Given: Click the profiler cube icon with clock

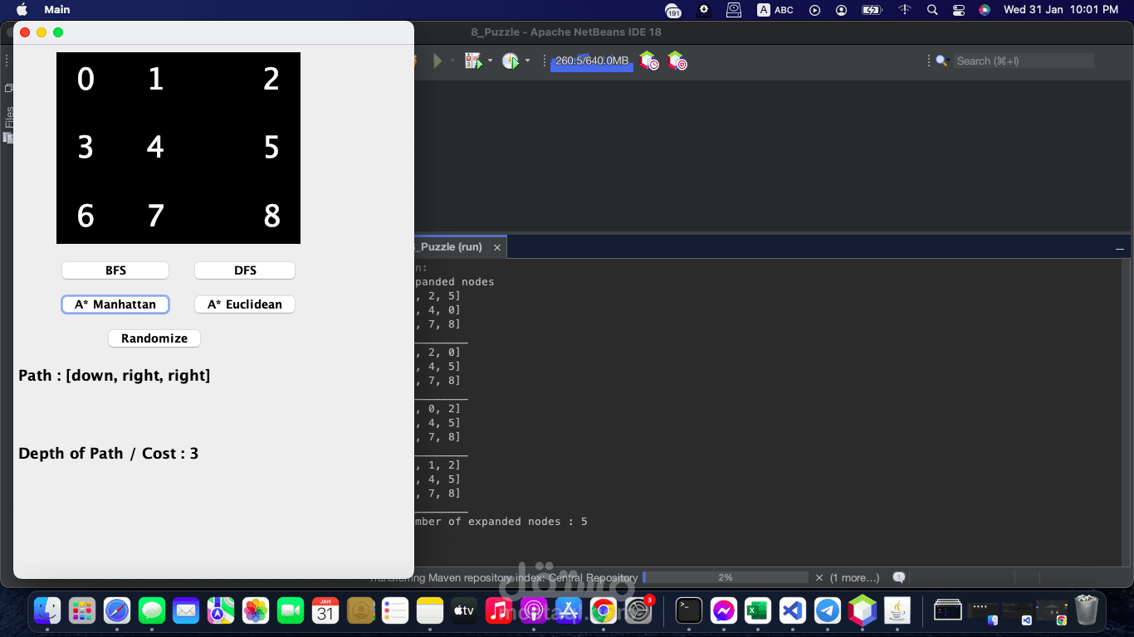Looking at the screenshot, I should pos(648,61).
